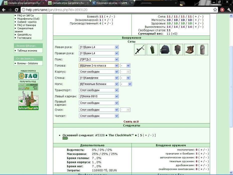The height and width of the screenshot is (175, 233).
Task: Switch to the dashed-title fourth browser tab
Action: (156, 3)
